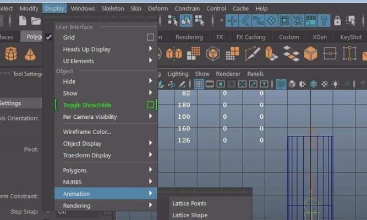The width and height of the screenshot is (367, 220).
Task: Open the viewport Renderer menu
Action: point(228,74)
